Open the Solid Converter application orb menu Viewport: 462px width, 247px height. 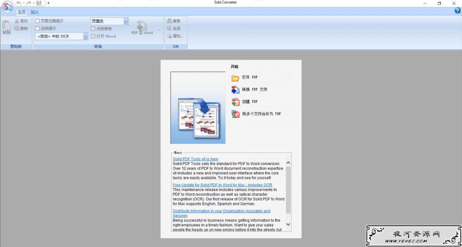[x=8, y=7]
